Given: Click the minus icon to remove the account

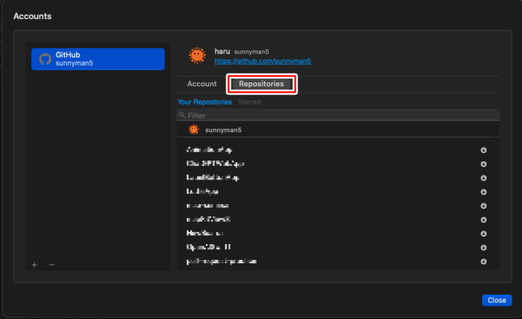Looking at the screenshot, I should (x=52, y=265).
